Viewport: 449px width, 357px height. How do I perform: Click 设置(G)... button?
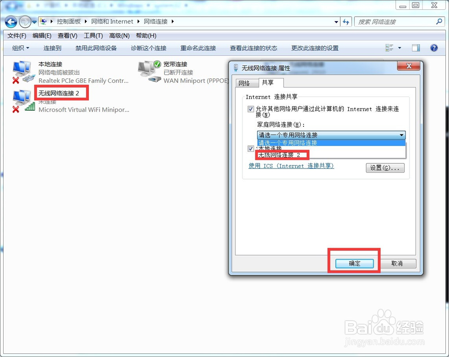(385, 168)
